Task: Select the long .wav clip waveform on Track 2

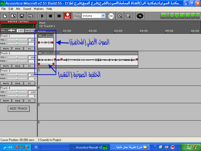Action: pyautogui.click(x=88, y=60)
